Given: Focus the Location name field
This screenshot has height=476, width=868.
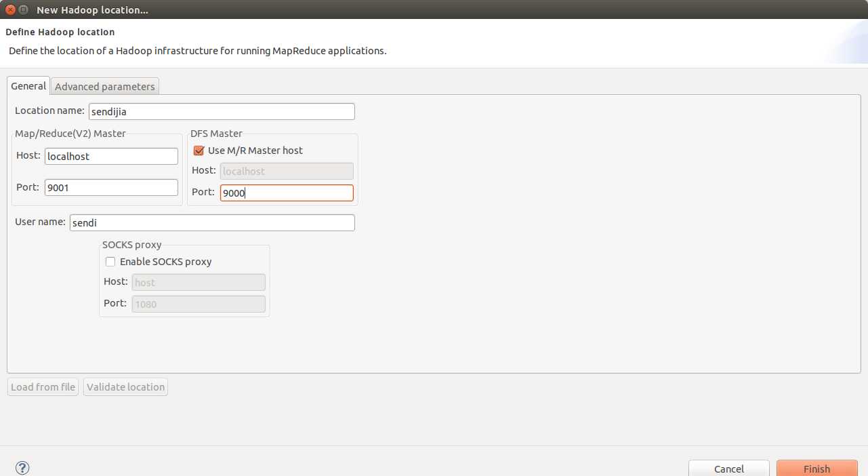Looking at the screenshot, I should pyautogui.click(x=222, y=111).
